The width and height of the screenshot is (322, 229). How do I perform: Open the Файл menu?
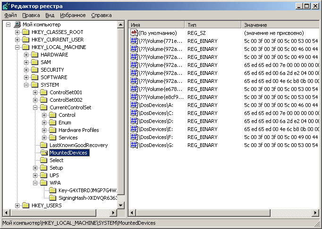(10, 16)
